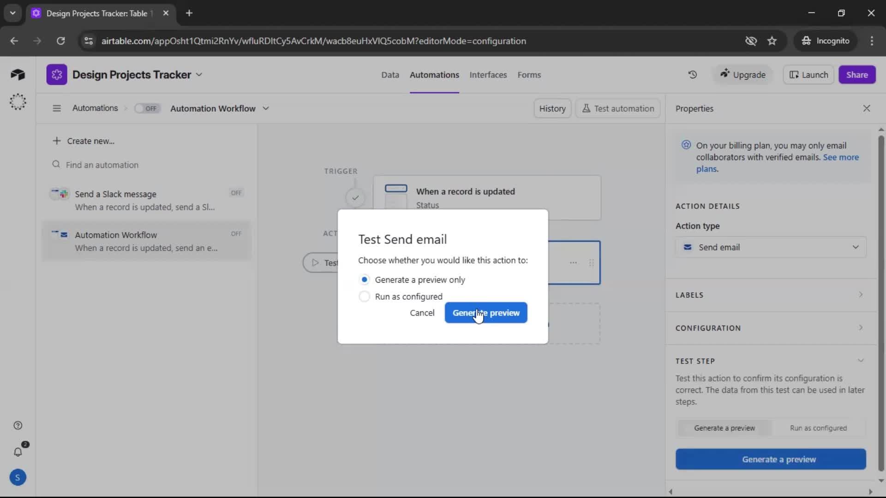Click the three-dot menu on the action step
Screen dimensions: 886x498
(x=573, y=263)
